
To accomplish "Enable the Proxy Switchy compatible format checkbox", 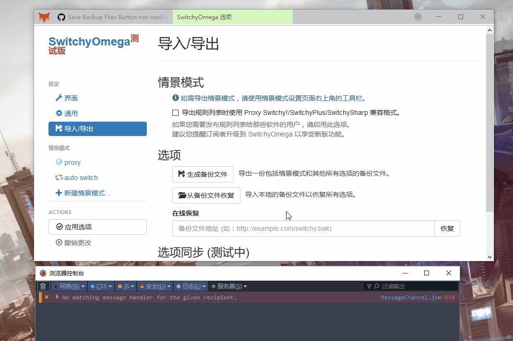I will (x=175, y=113).
